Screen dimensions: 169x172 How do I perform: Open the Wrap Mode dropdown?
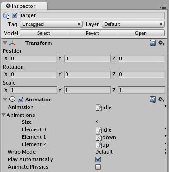tap(131, 152)
